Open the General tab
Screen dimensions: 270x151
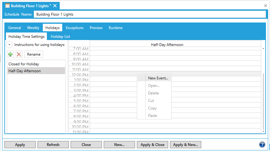pyautogui.click(x=15, y=28)
